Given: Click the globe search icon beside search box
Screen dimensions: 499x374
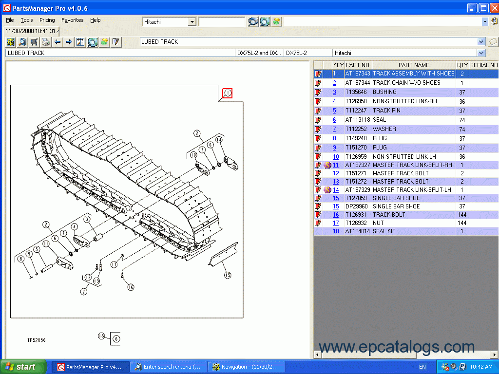Looking at the screenshot, I should [265, 21].
